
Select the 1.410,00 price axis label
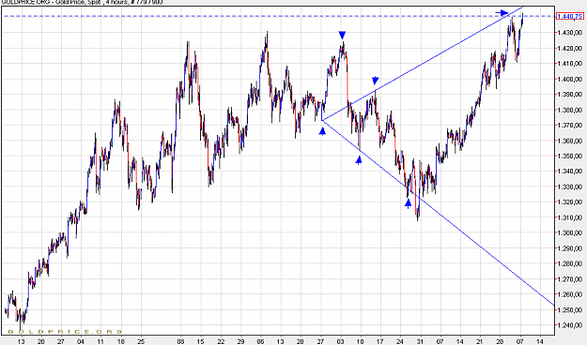(x=570, y=63)
